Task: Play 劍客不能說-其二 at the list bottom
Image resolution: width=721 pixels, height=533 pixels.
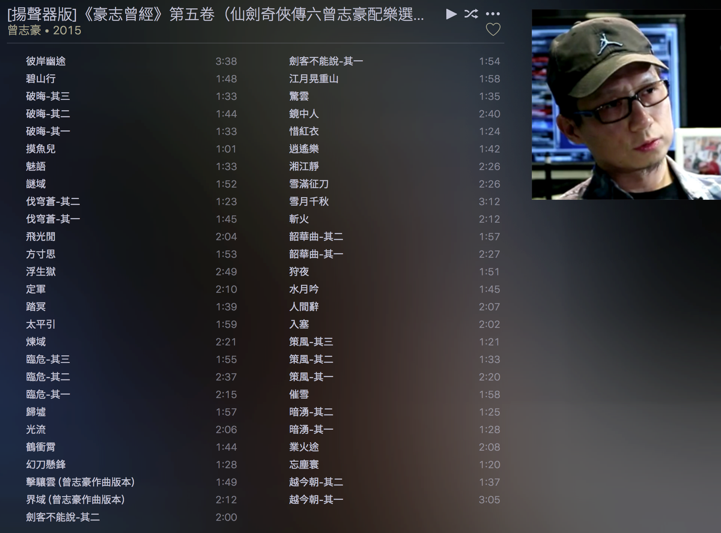Action: pyautogui.click(x=59, y=517)
